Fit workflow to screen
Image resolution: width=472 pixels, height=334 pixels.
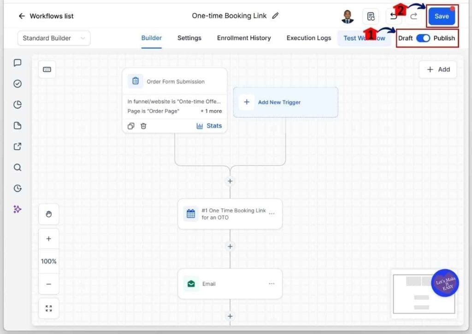[x=49, y=308]
